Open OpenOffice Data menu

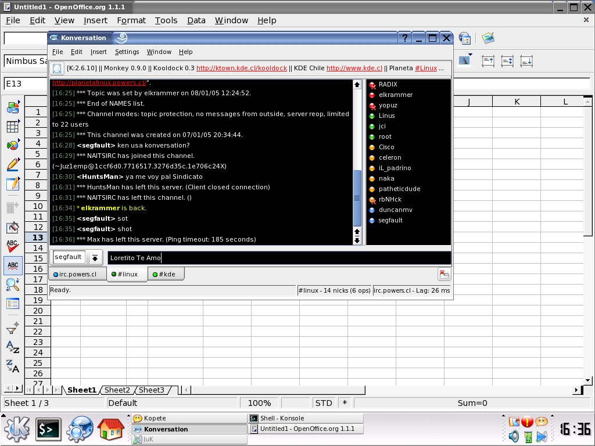click(196, 20)
